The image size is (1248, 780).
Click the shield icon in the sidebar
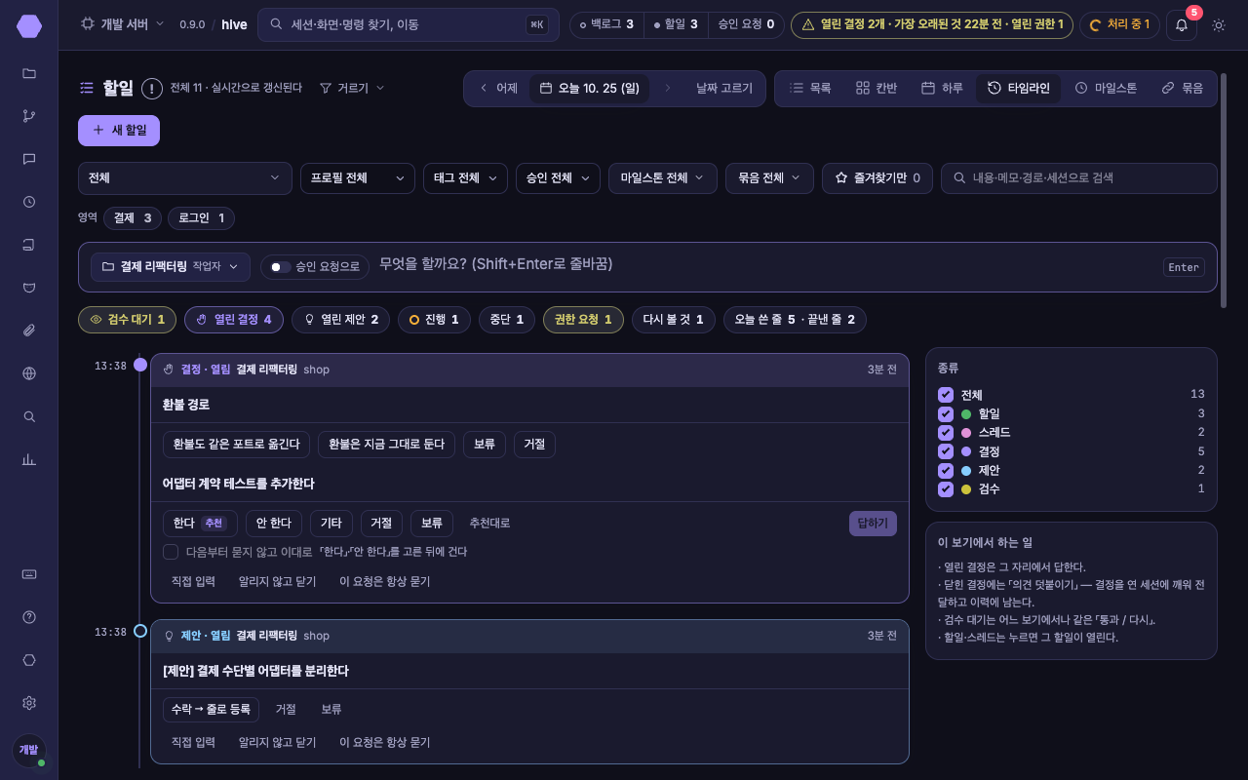29,288
